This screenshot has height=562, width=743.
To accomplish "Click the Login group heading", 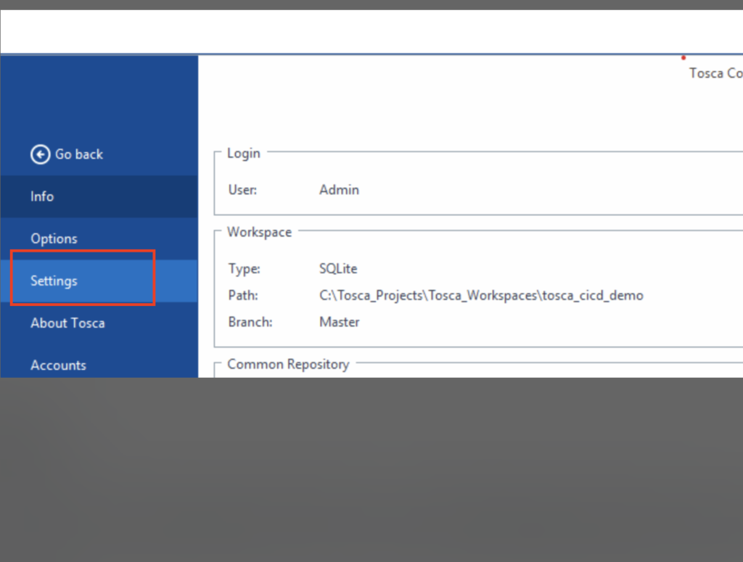I will [244, 154].
